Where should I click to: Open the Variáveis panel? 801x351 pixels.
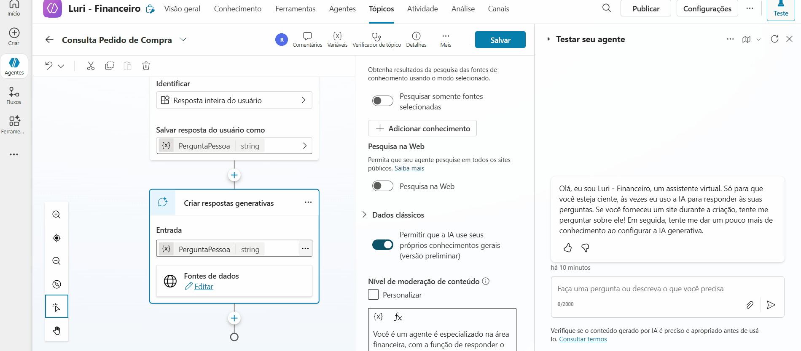[337, 40]
